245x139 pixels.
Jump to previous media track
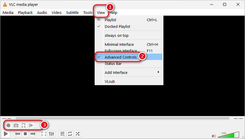[x=17, y=134]
